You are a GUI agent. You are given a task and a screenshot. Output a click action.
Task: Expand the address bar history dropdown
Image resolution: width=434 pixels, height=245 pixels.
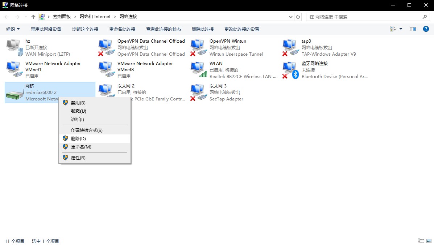pos(291,17)
